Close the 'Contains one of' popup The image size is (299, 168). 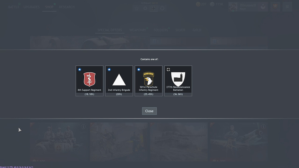click(x=149, y=111)
